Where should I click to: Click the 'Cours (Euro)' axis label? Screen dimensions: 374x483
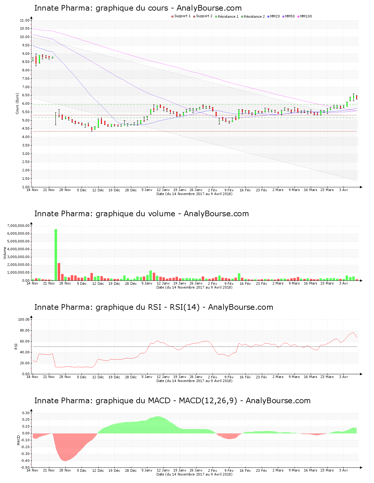(x=17, y=103)
